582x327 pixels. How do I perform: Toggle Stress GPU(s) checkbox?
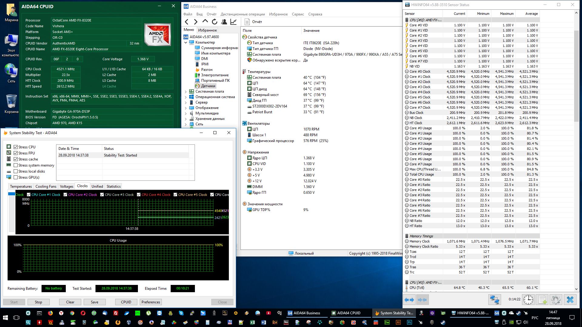point(16,177)
